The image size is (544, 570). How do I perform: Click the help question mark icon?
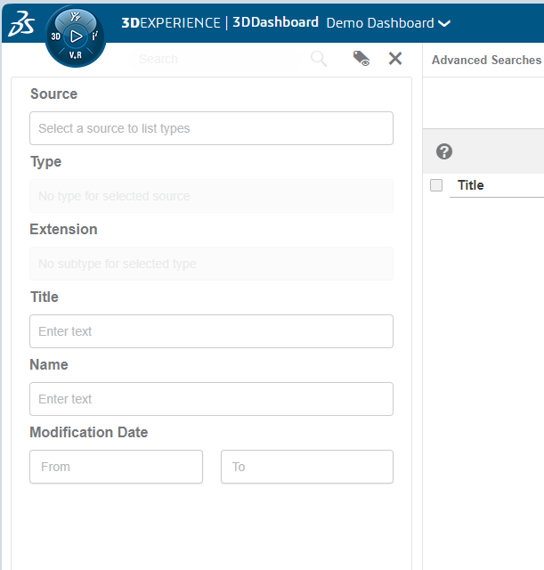[x=444, y=151]
